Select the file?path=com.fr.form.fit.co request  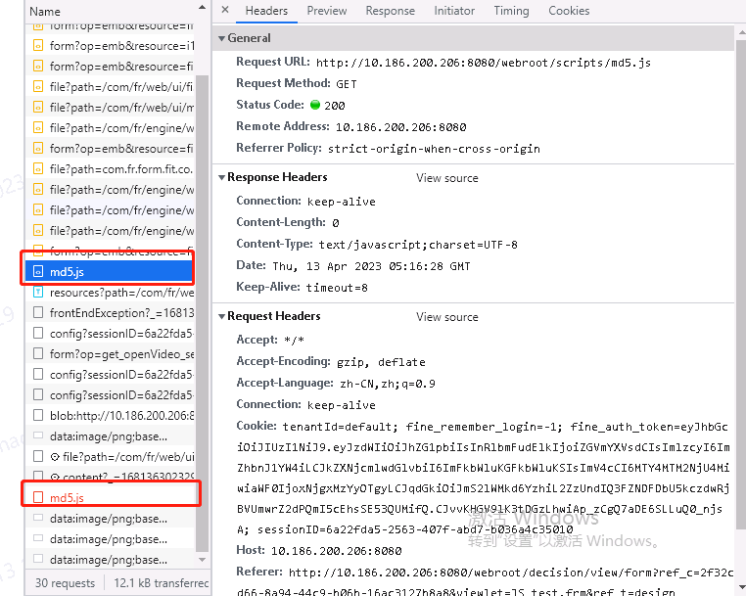(x=111, y=169)
